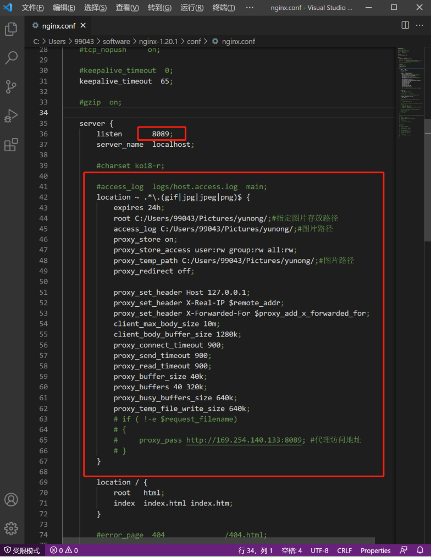
Task: Open errors and warnings status item
Action: click(x=64, y=550)
